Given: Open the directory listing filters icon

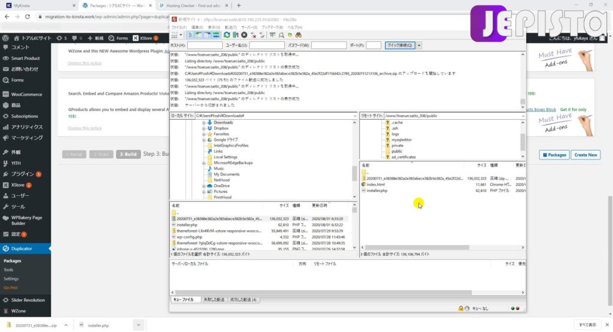Looking at the screenshot, I should pyautogui.click(x=272, y=35).
